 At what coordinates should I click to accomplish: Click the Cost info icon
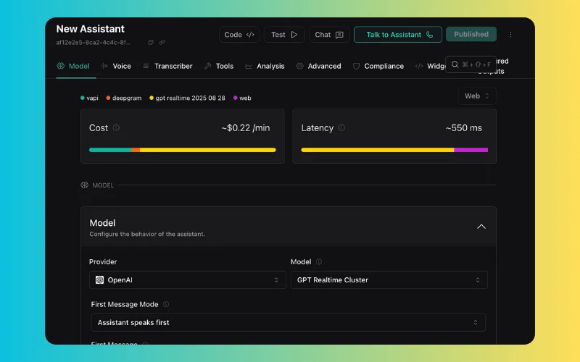[x=116, y=128]
